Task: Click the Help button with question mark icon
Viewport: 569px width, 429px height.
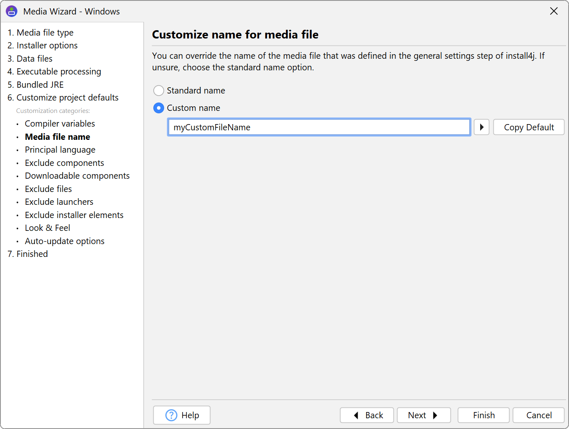Action: 182,415
